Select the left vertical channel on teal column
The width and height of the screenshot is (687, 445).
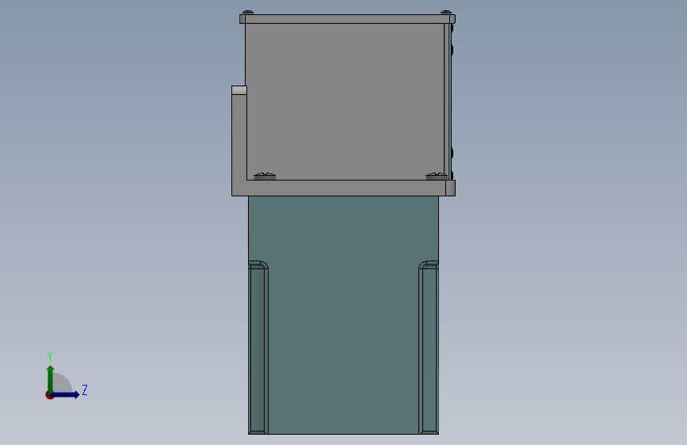(258, 348)
